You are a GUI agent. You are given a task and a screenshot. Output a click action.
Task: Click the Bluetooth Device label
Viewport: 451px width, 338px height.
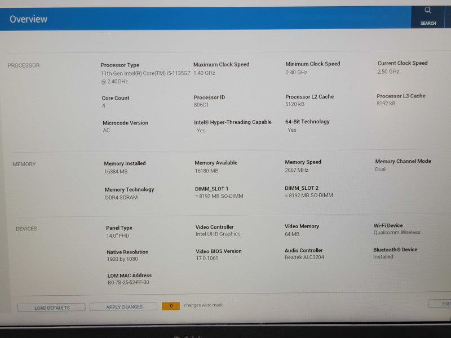coord(395,250)
